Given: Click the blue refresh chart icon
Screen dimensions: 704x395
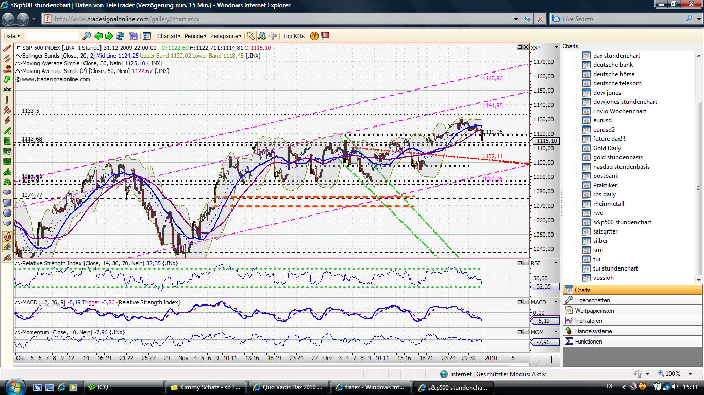Looking at the screenshot, I should 120,36.
